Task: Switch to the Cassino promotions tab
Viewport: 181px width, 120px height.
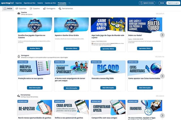Action: 35,8
